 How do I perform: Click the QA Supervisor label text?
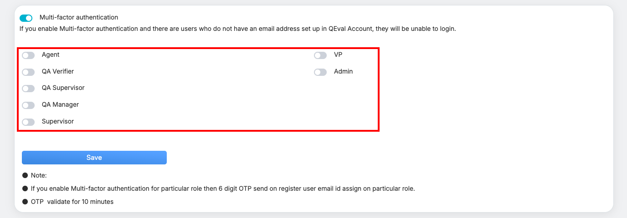coord(63,88)
